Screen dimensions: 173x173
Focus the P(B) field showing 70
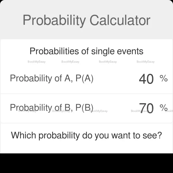click(146, 108)
